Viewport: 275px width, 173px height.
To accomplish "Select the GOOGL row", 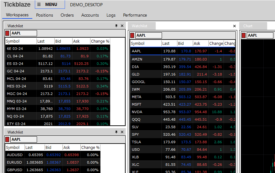I will pos(183,82).
